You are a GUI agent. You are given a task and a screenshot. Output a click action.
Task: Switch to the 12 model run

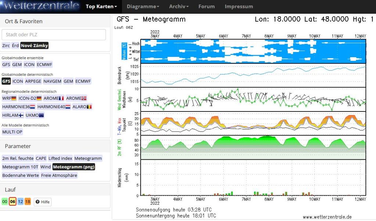click(x=21, y=202)
